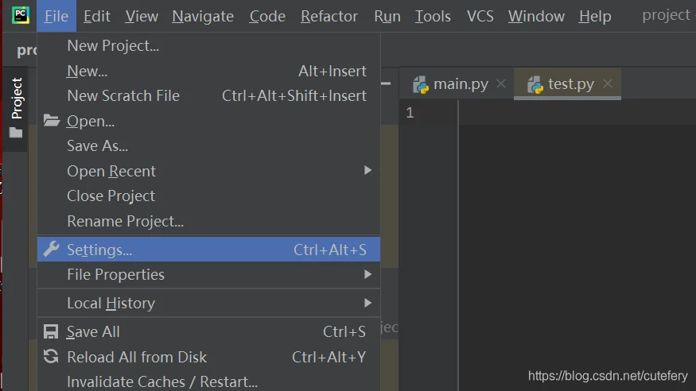Switch to the main.py tab
The image size is (696, 391).
(x=461, y=84)
